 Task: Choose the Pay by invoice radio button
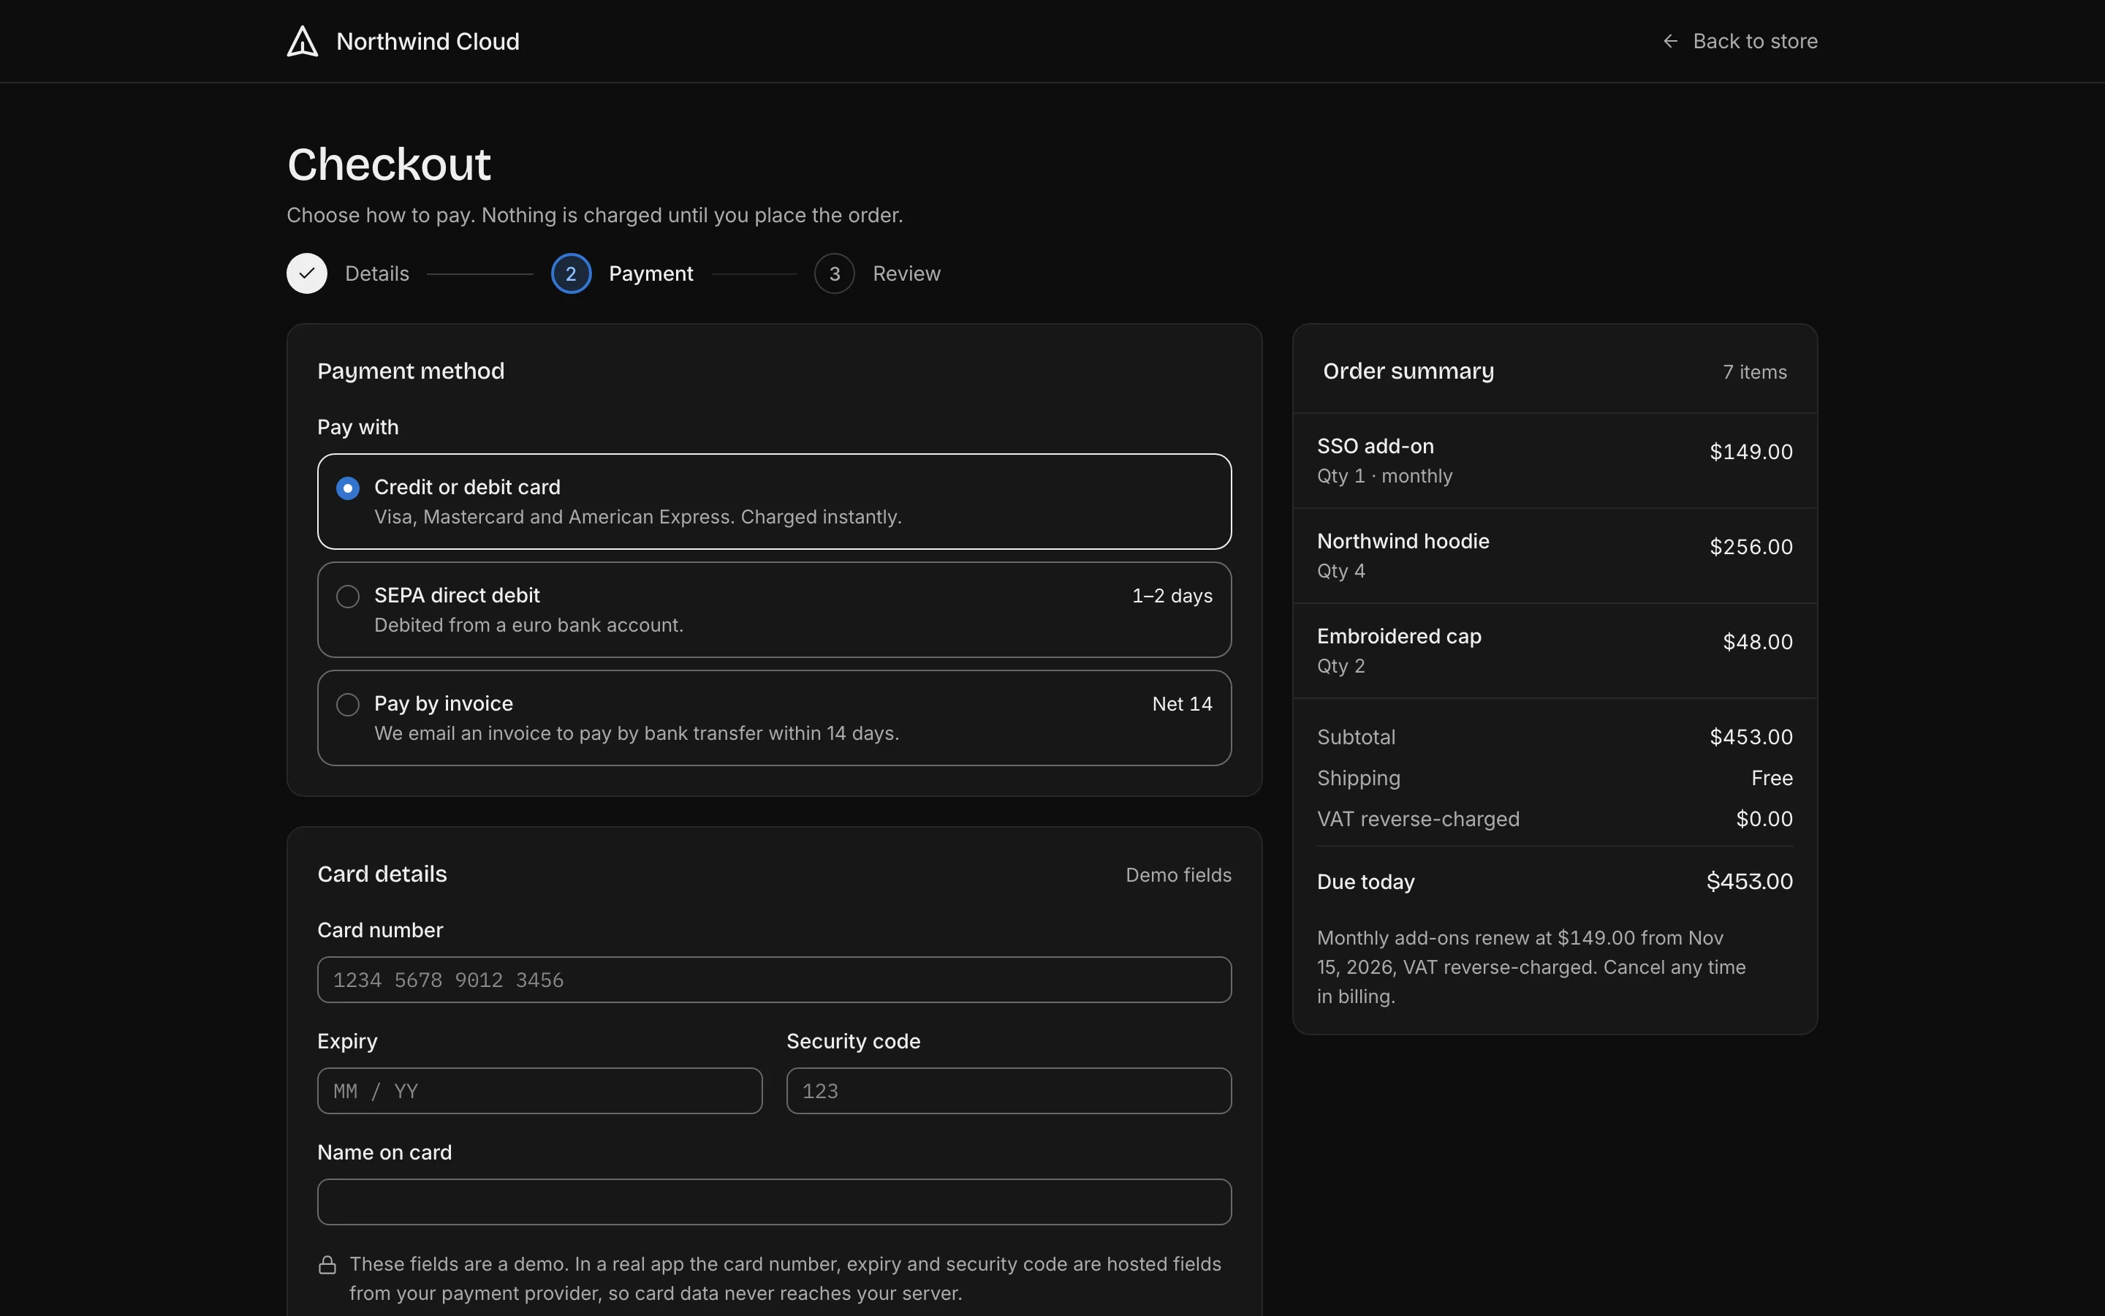[x=348, y=704]
